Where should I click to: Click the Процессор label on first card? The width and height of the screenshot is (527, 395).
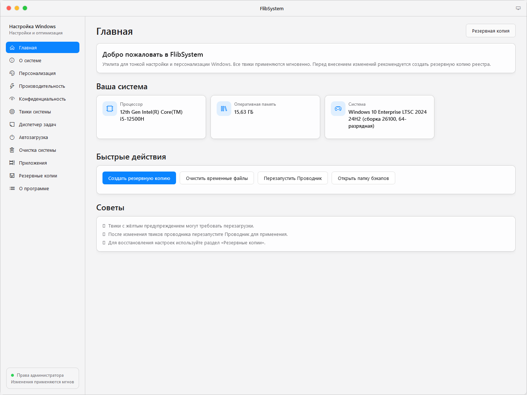(x=131, y=104)
